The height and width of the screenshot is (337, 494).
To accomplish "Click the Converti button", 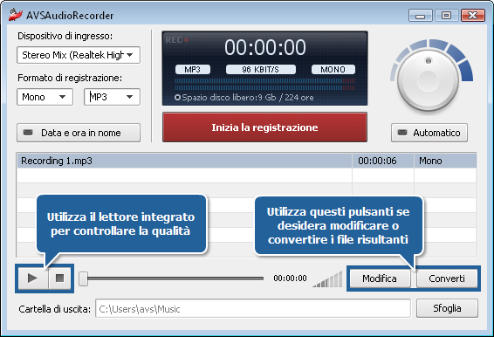I will (x=447, y=279).
